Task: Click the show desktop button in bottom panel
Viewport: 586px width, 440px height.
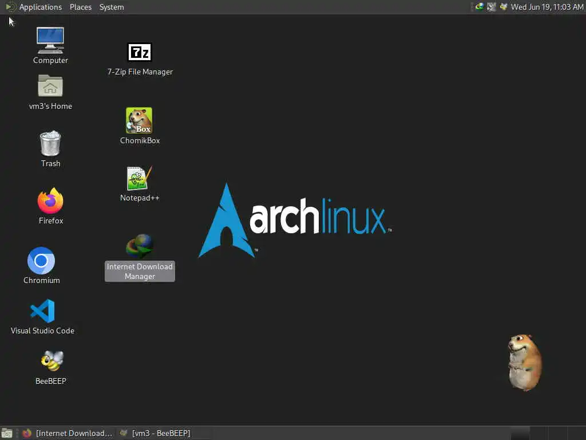Action: coord(7,433)
